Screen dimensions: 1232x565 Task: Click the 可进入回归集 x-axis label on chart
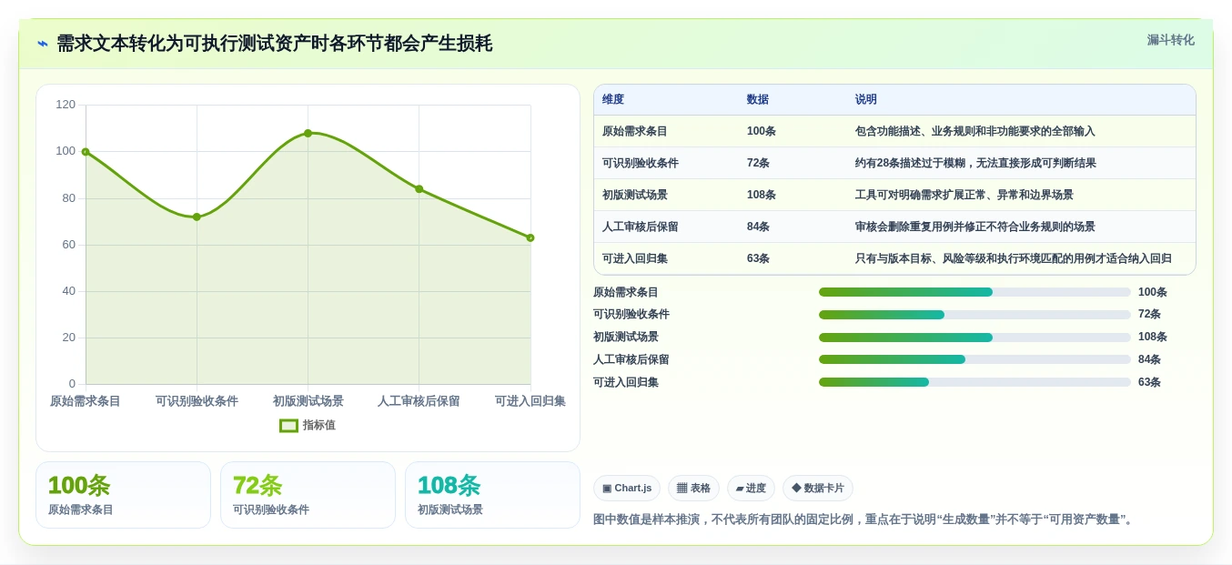[x=530, y=401]
